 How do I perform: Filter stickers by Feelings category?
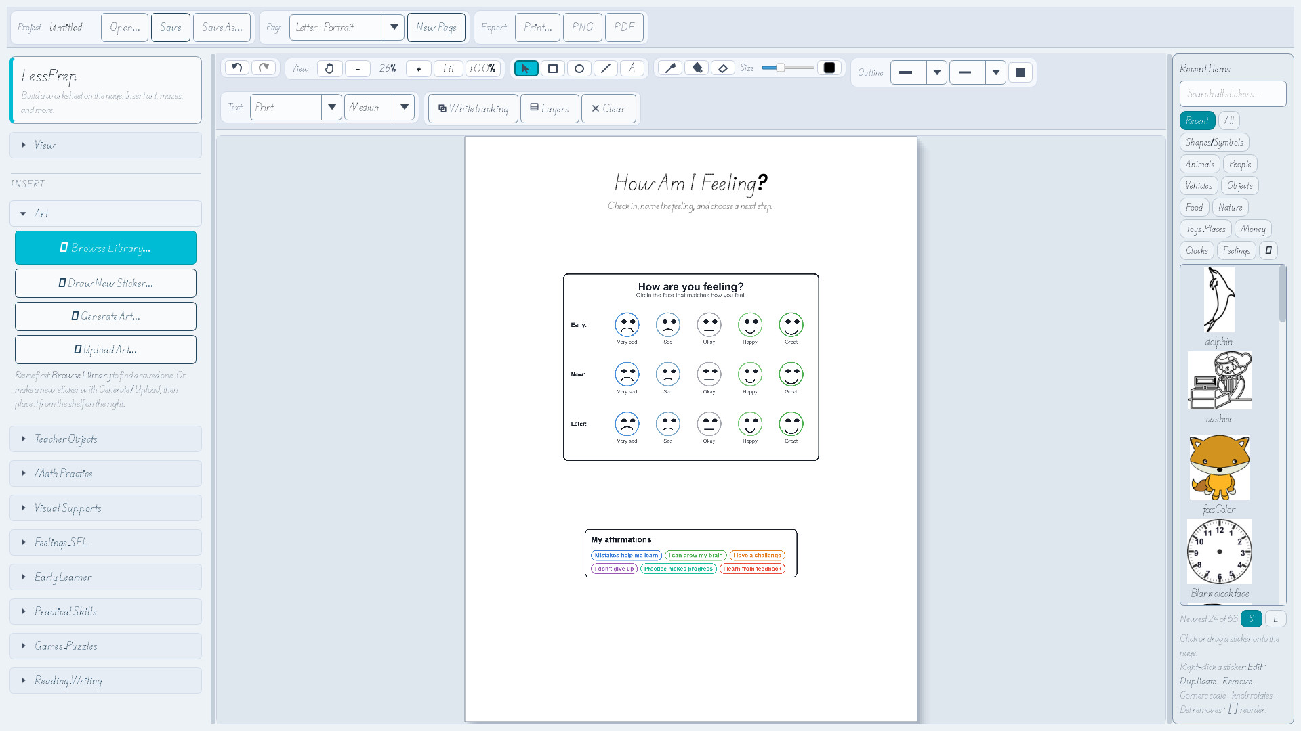tap(1236, 250)
